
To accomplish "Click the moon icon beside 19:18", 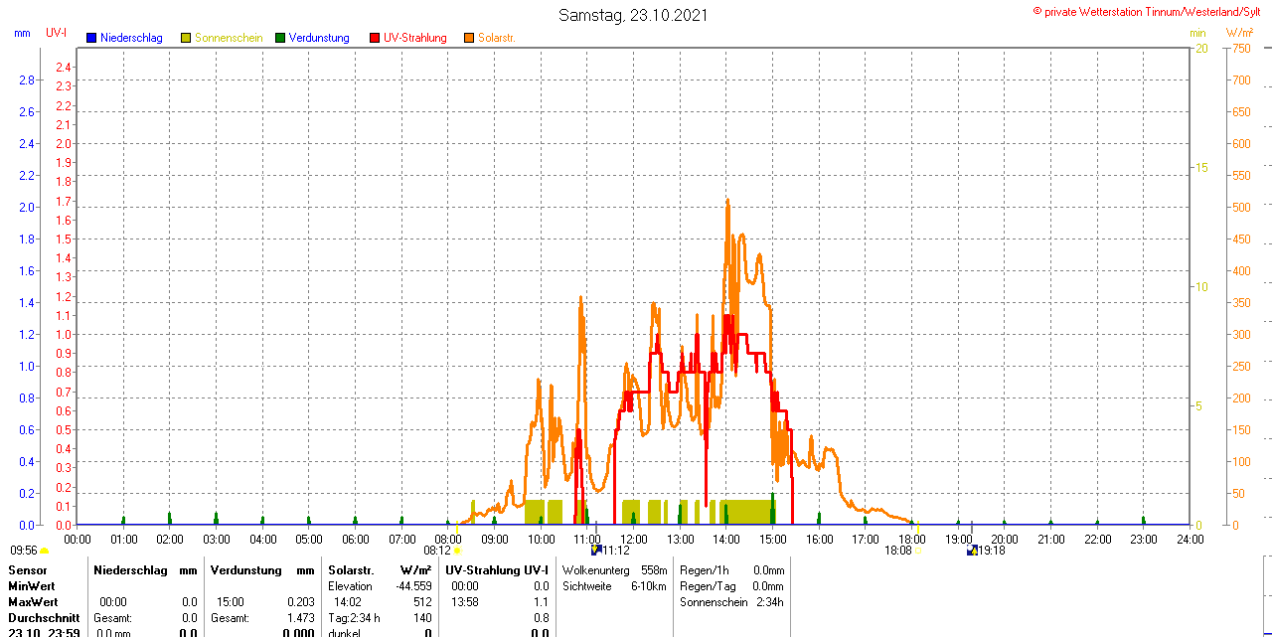I will click(971, 550).
